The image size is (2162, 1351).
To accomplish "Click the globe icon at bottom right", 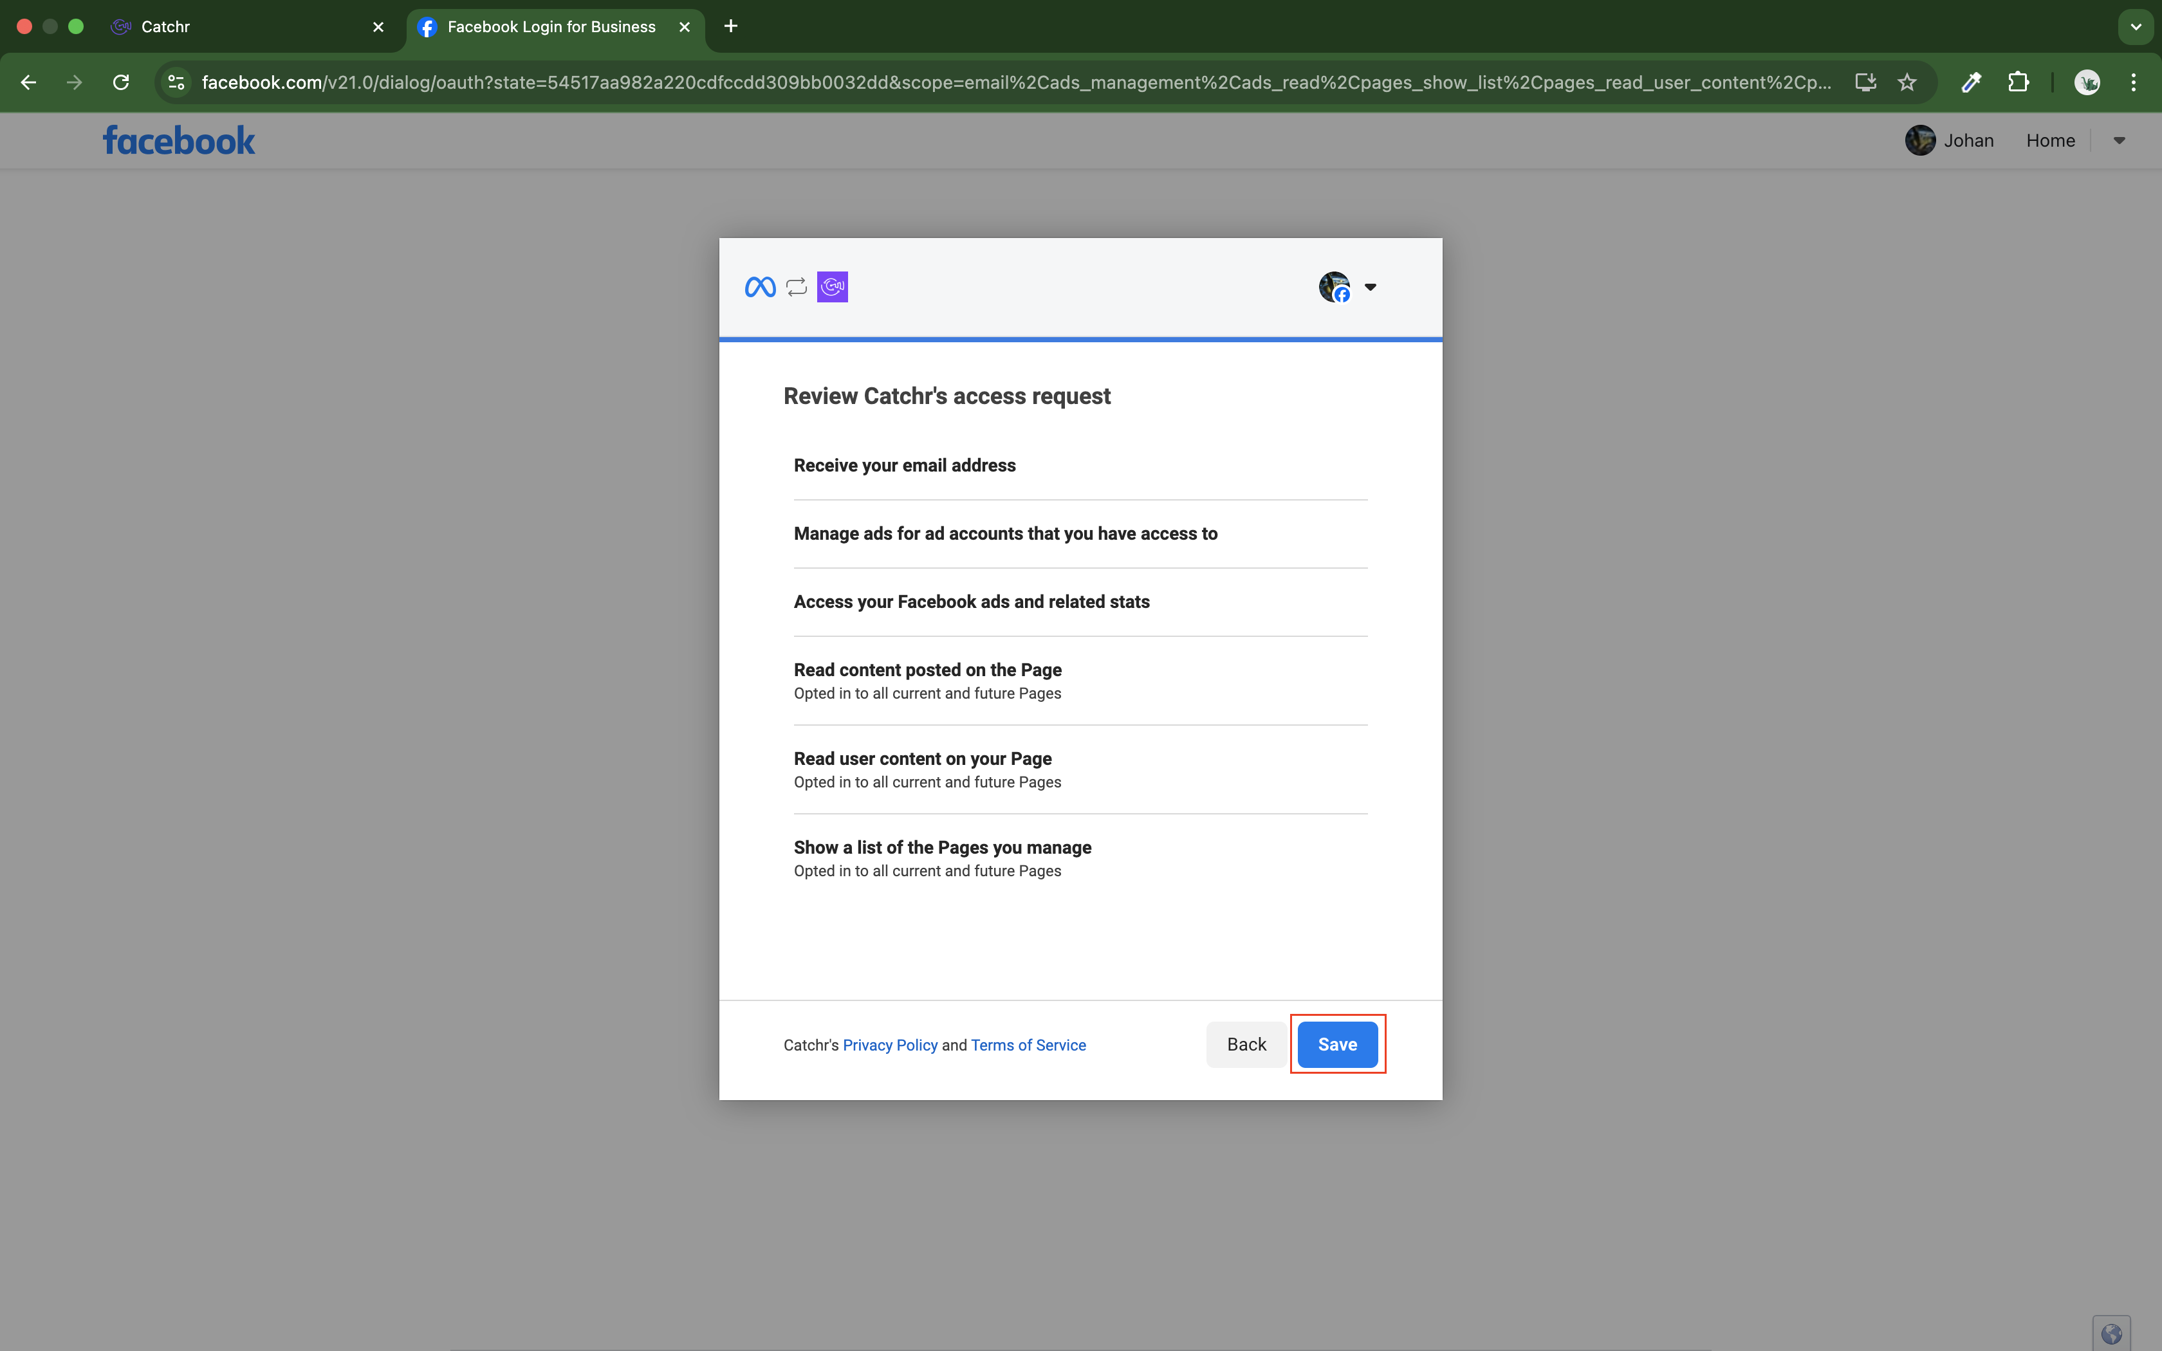I will click(x=2111, y=1334).
